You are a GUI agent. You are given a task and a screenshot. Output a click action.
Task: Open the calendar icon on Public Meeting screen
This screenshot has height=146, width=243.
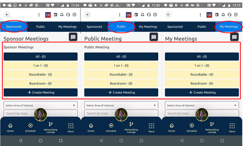tap(136, 15)
